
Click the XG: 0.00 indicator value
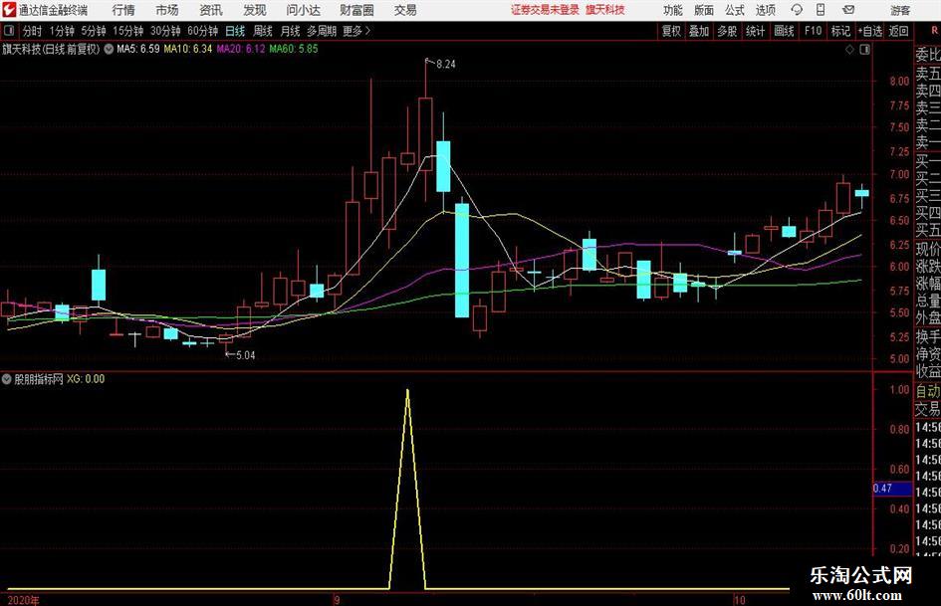pyautogui.click(x=86, y=378)
